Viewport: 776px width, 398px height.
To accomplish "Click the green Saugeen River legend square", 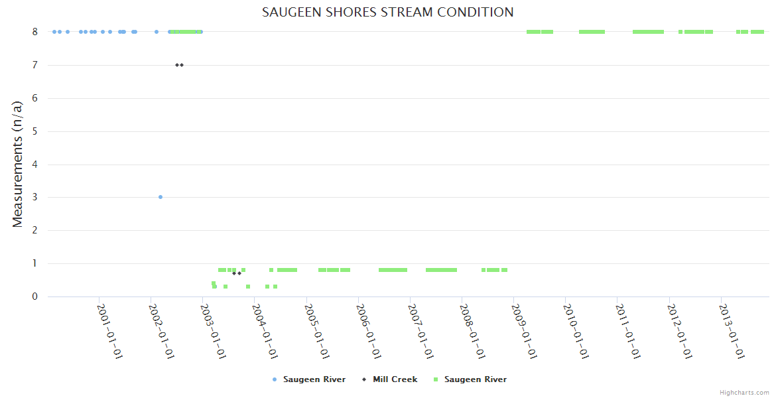I will [x=436, y=379].
